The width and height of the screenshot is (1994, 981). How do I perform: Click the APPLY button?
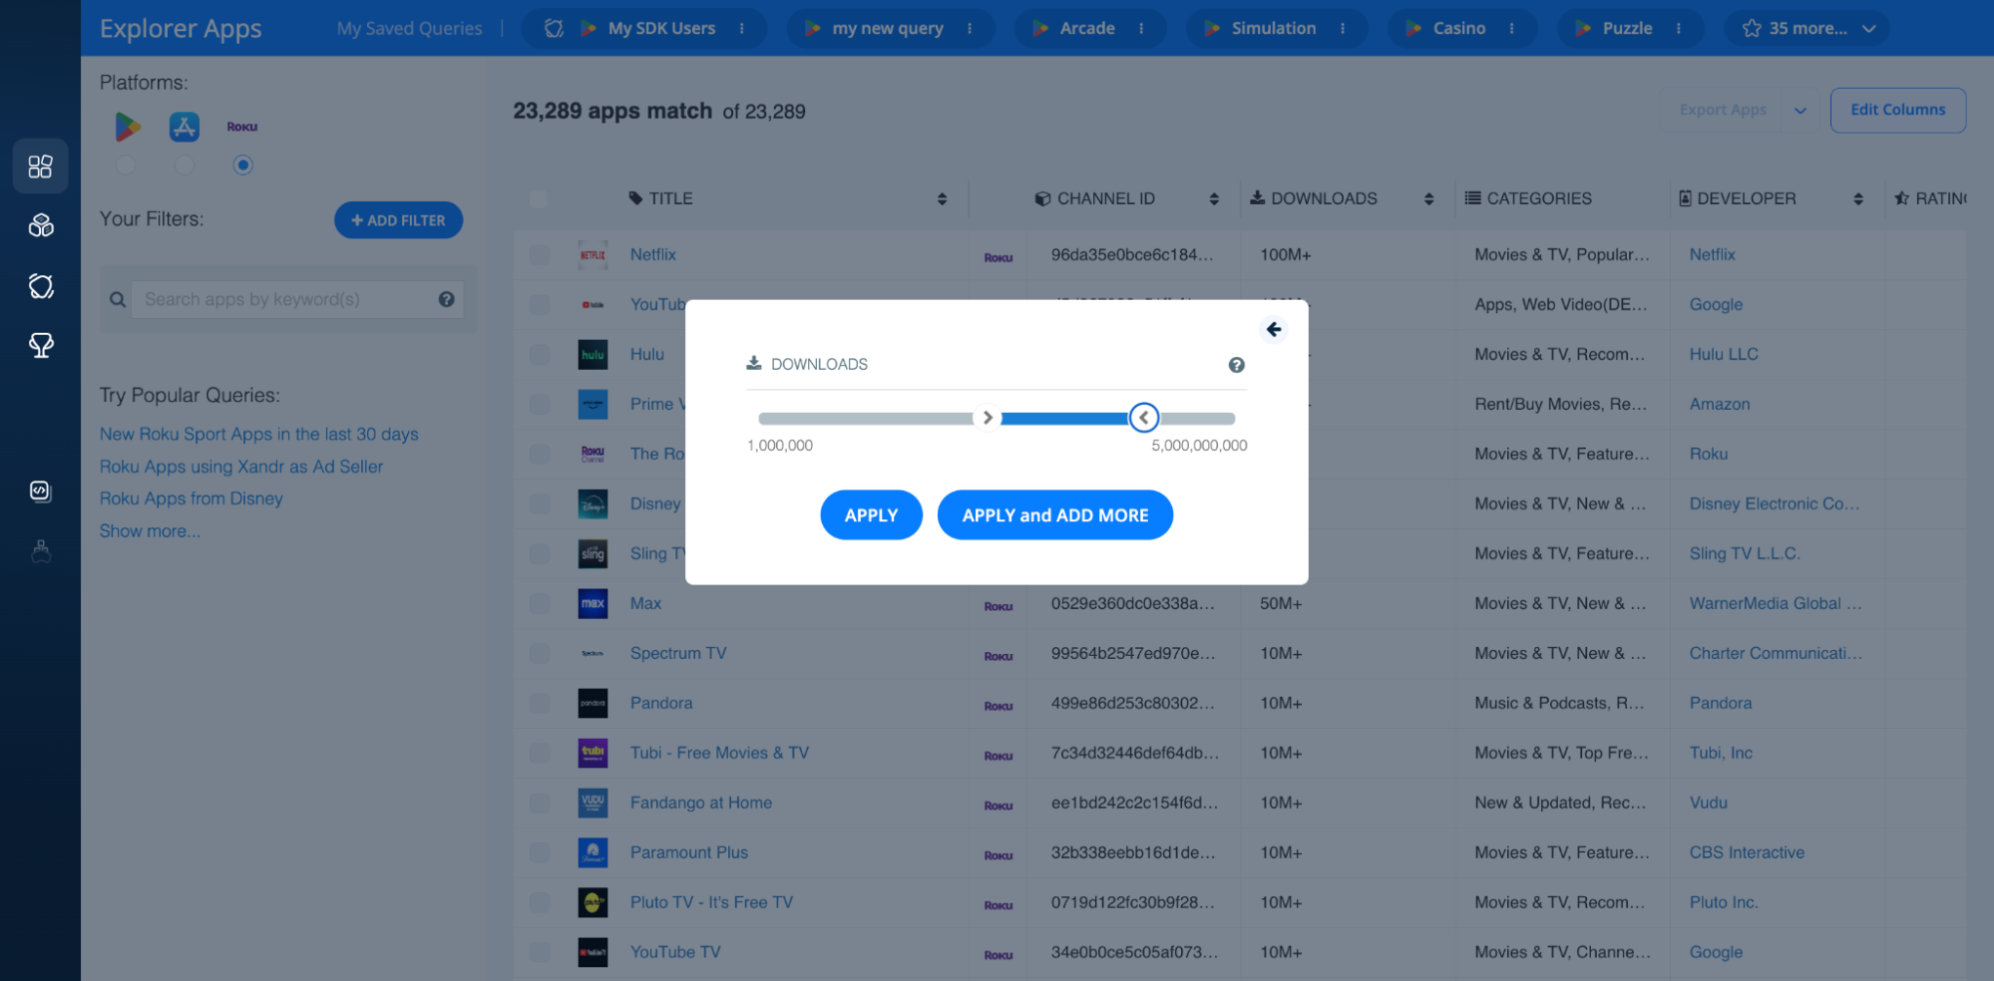pos(871,515)
